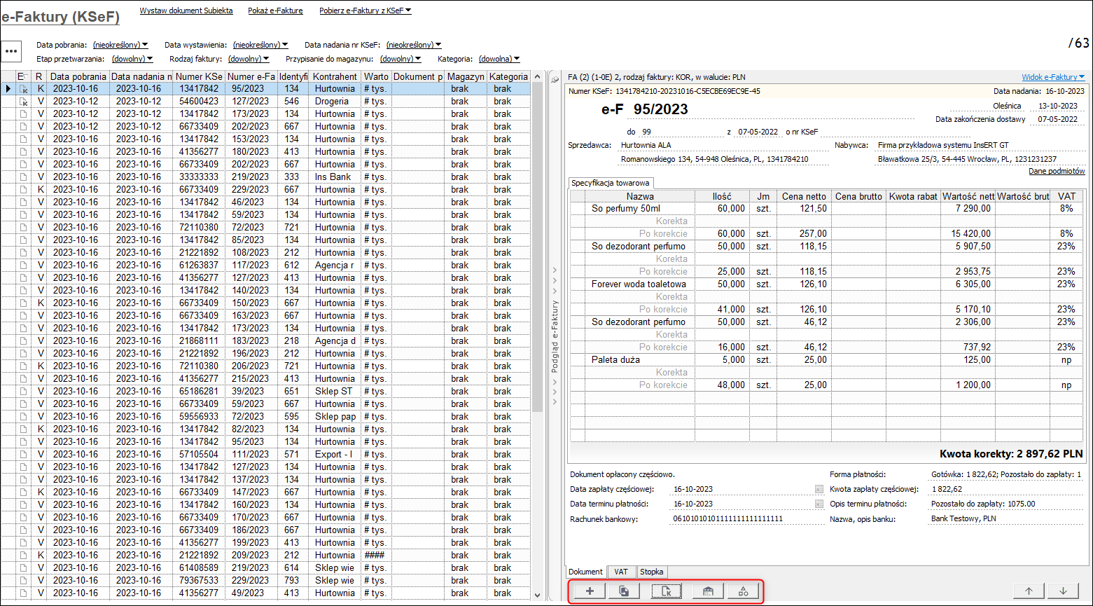This screenshot has height=606, width=1093.
Task: Click the Pokaż e-Fakturę link
Action: tap(275, 11)
